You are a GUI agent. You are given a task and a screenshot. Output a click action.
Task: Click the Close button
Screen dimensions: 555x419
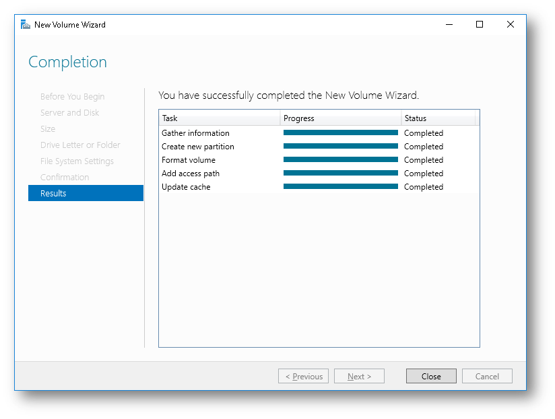pos(431,376)
